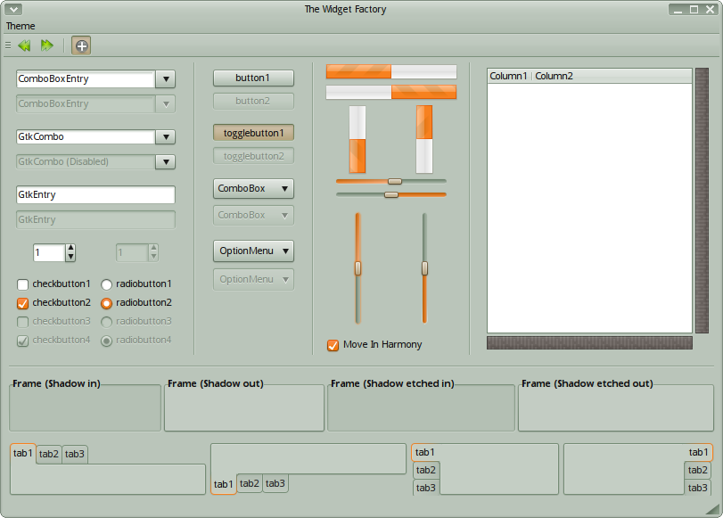
Task: Toggle the plus circle toolbar button
Action: pyautogui.click(x=81, y=45)
